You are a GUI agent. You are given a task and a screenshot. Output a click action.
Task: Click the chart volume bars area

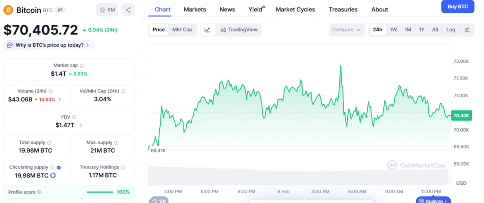click(x=299, y=175)
